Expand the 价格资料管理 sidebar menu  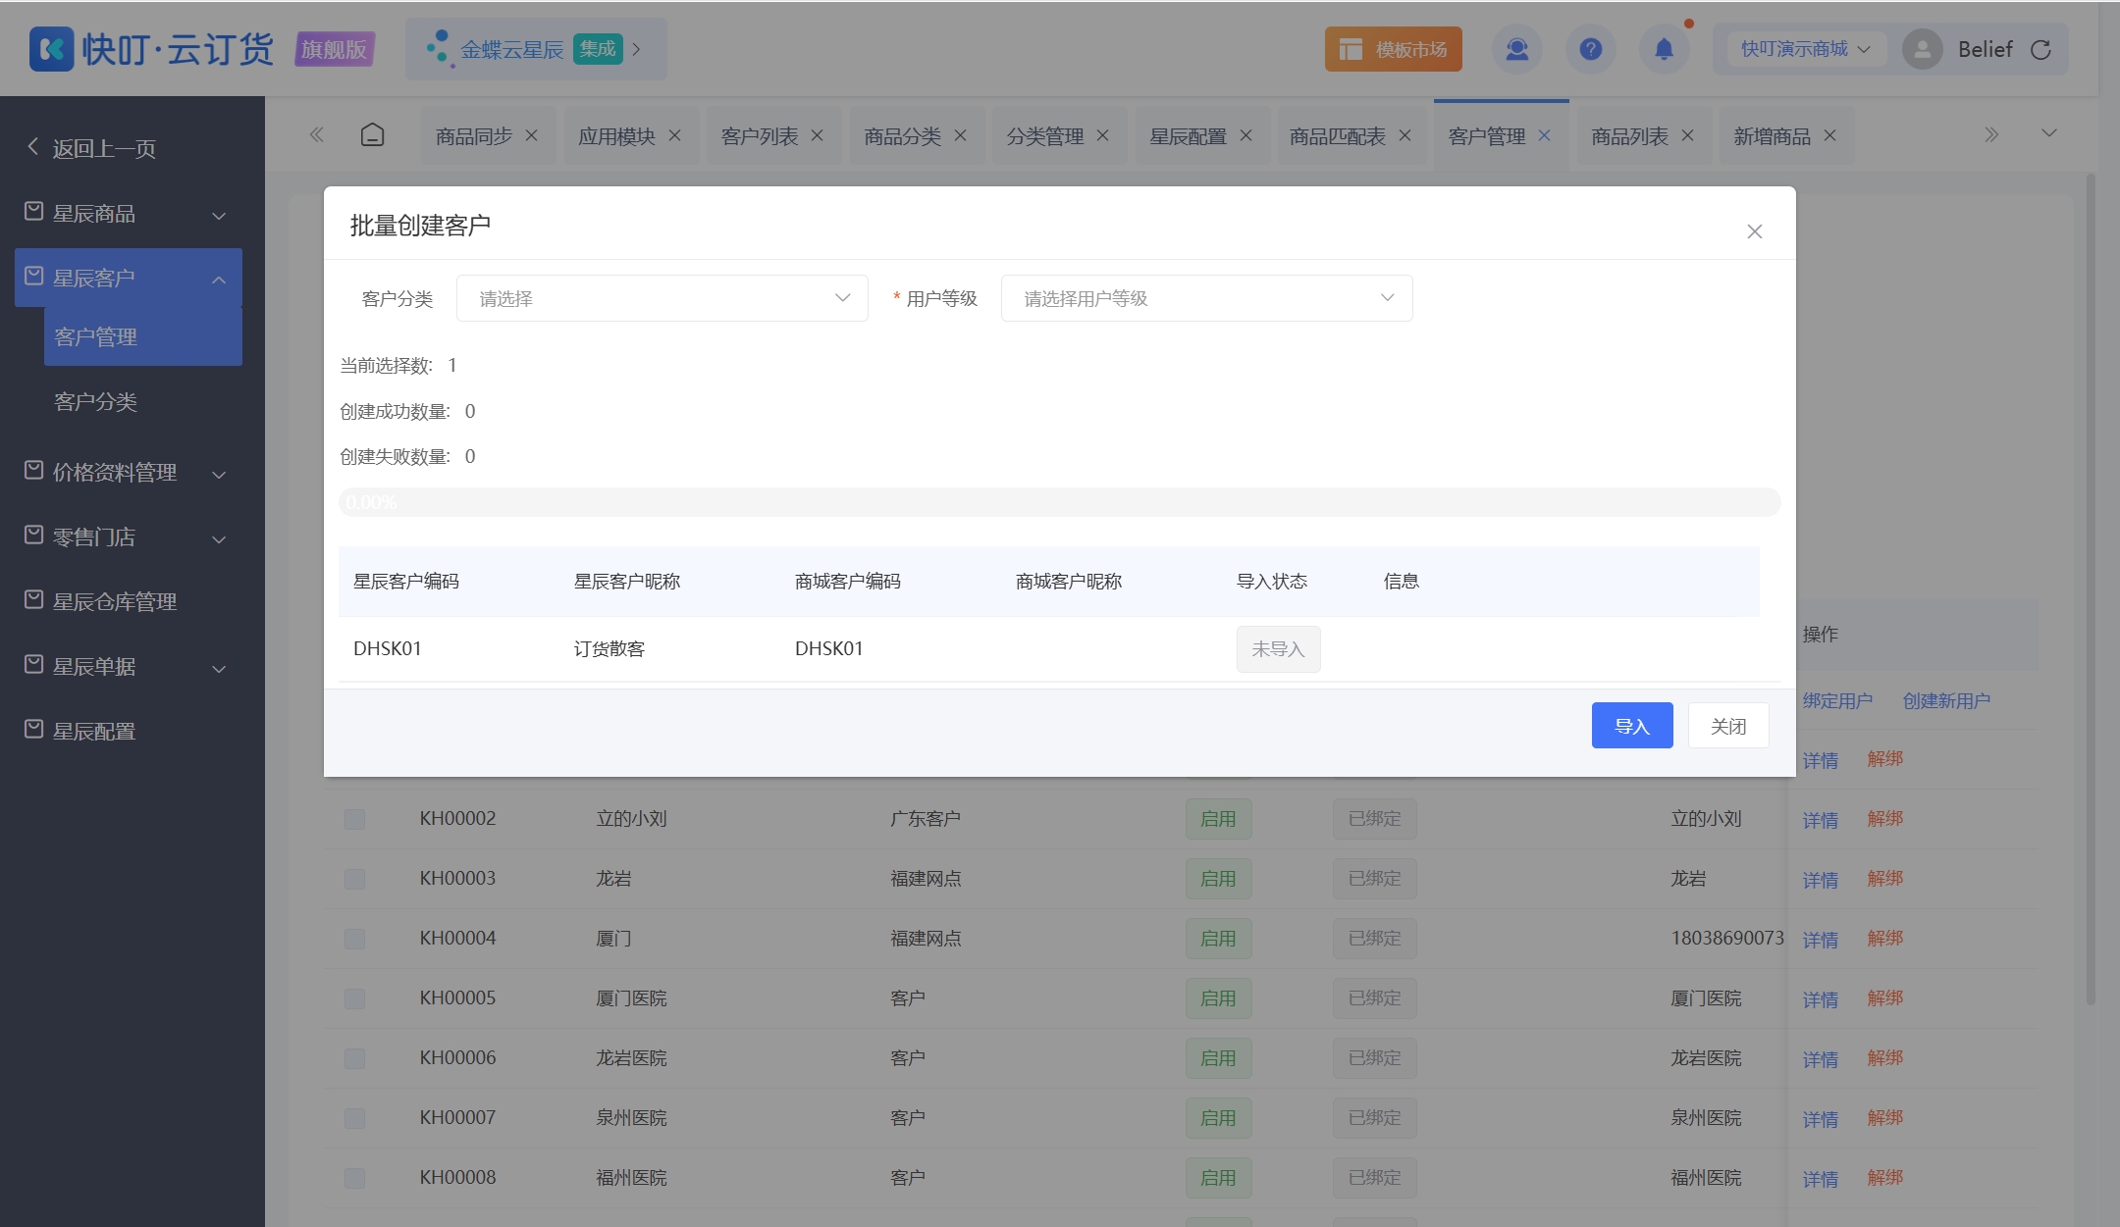[128, 473]
